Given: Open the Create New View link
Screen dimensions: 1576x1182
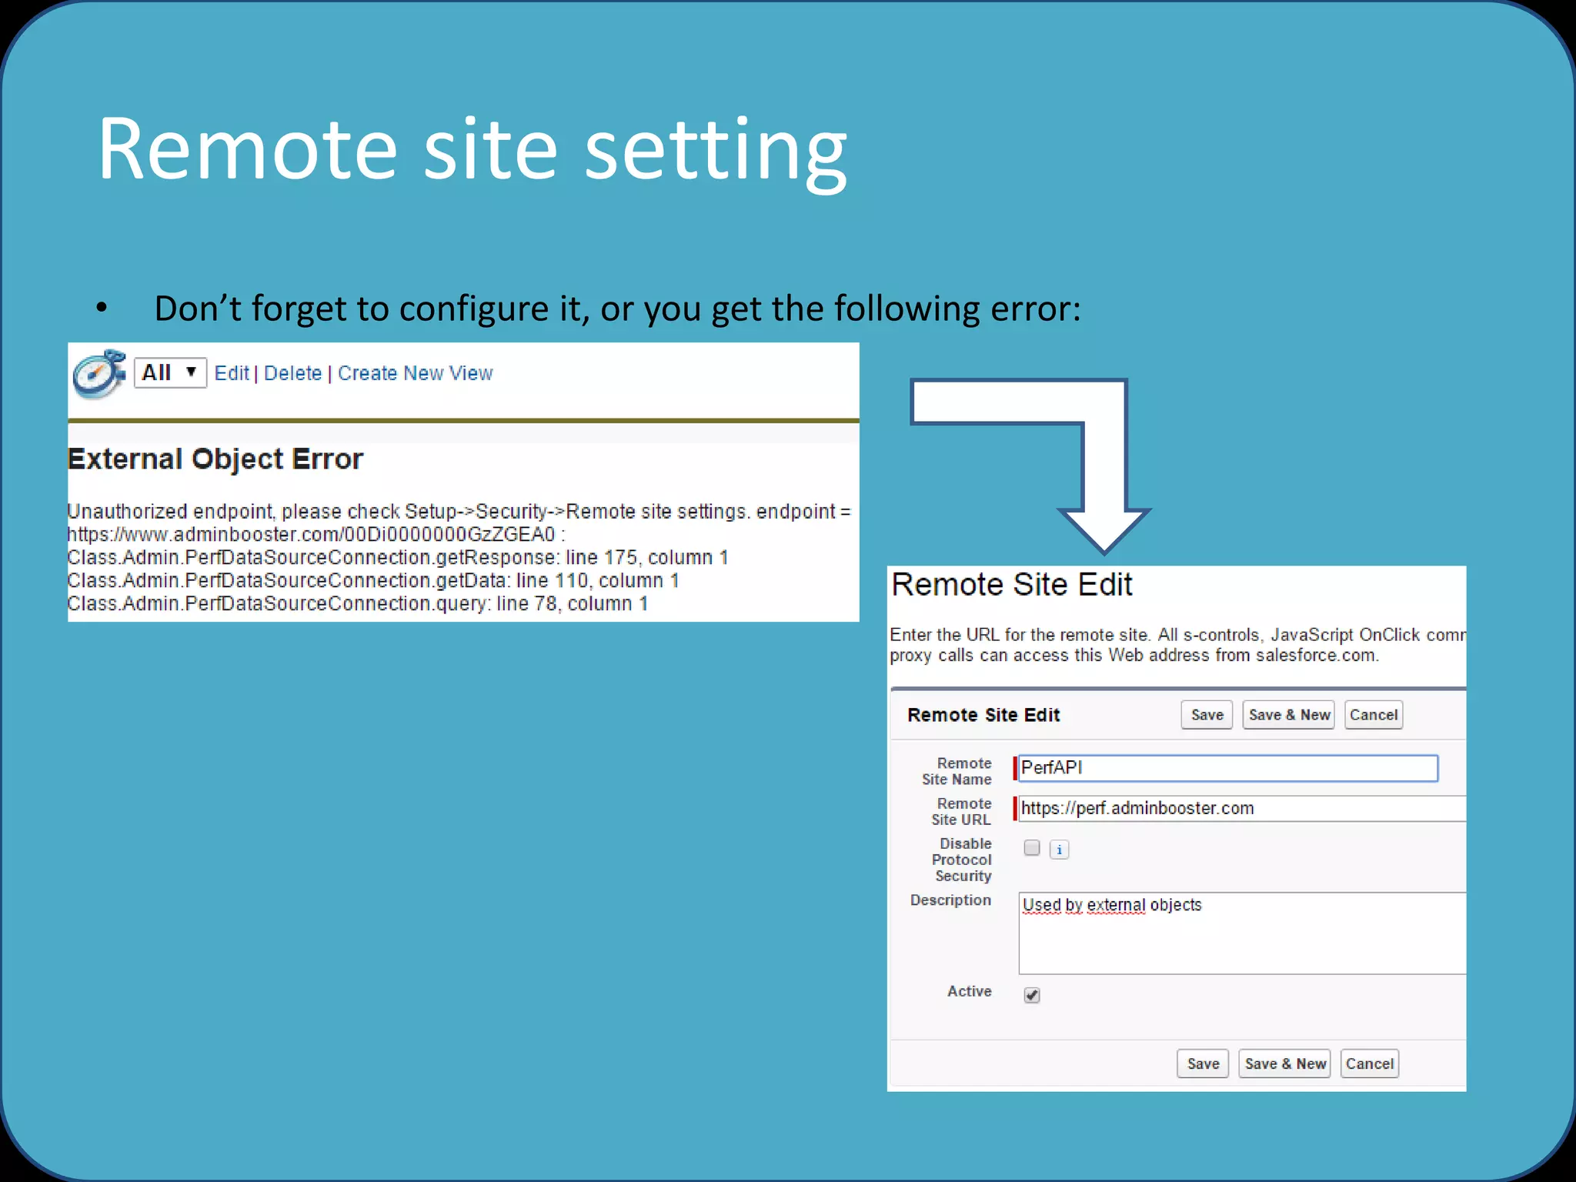Looking at the screenshot, I should [416, 373].
